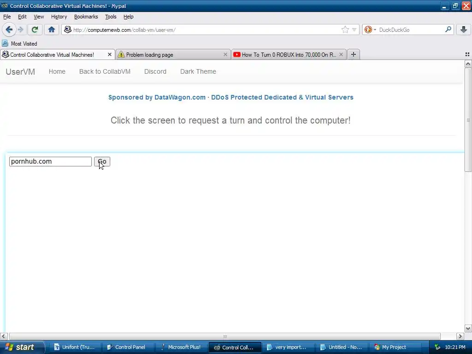Go back with the browser Back arrow
472x354 pixels.
9,29
